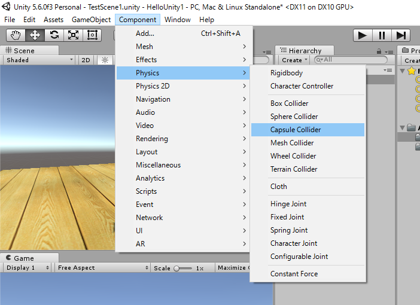Switch to the Game tab
This screenshot has height=305, width=420.
(29, 258)
